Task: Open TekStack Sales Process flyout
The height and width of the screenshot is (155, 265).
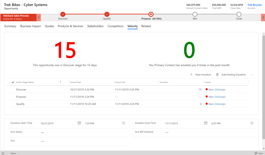Action: 18,17
